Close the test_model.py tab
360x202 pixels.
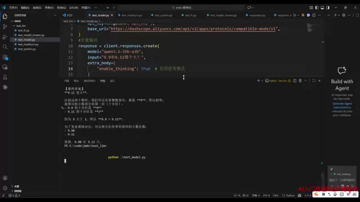pos(112,15)
